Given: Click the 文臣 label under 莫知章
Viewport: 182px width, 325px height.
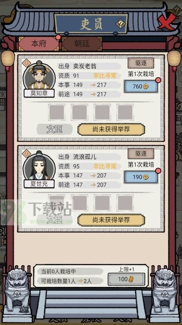Looking at the screenshot, I should pos(55,129).
